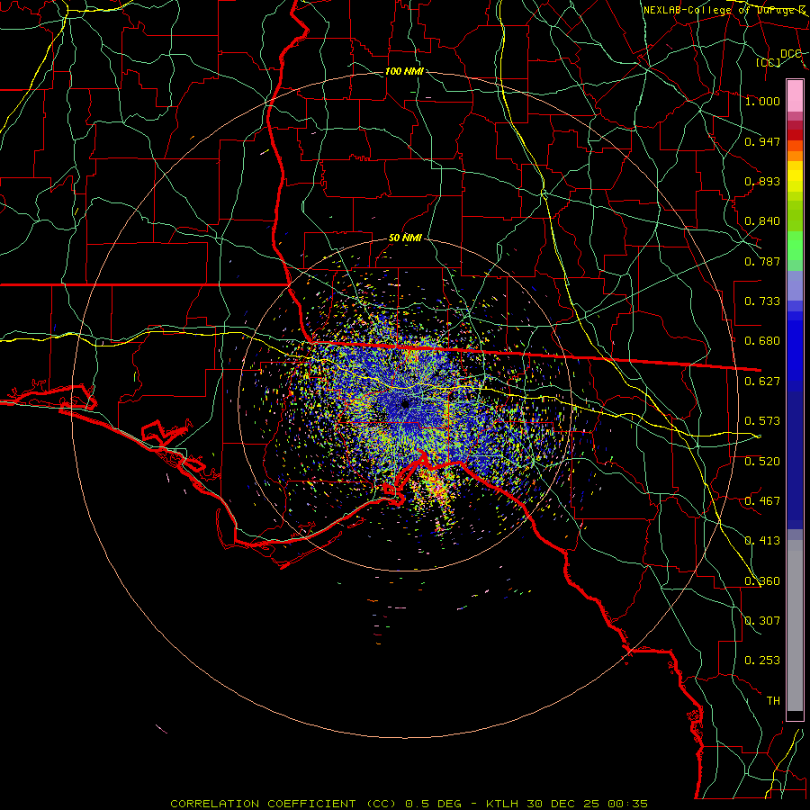The height and width of the screenshot is (810, 810).
Task: Click the 1.000 value on the color scale
Action: [762, 101]
